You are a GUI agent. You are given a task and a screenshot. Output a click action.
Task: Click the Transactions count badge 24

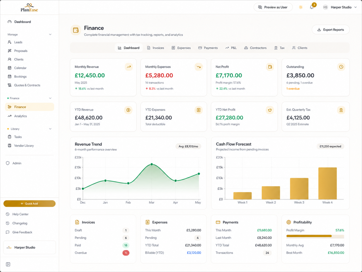point(267,253)
